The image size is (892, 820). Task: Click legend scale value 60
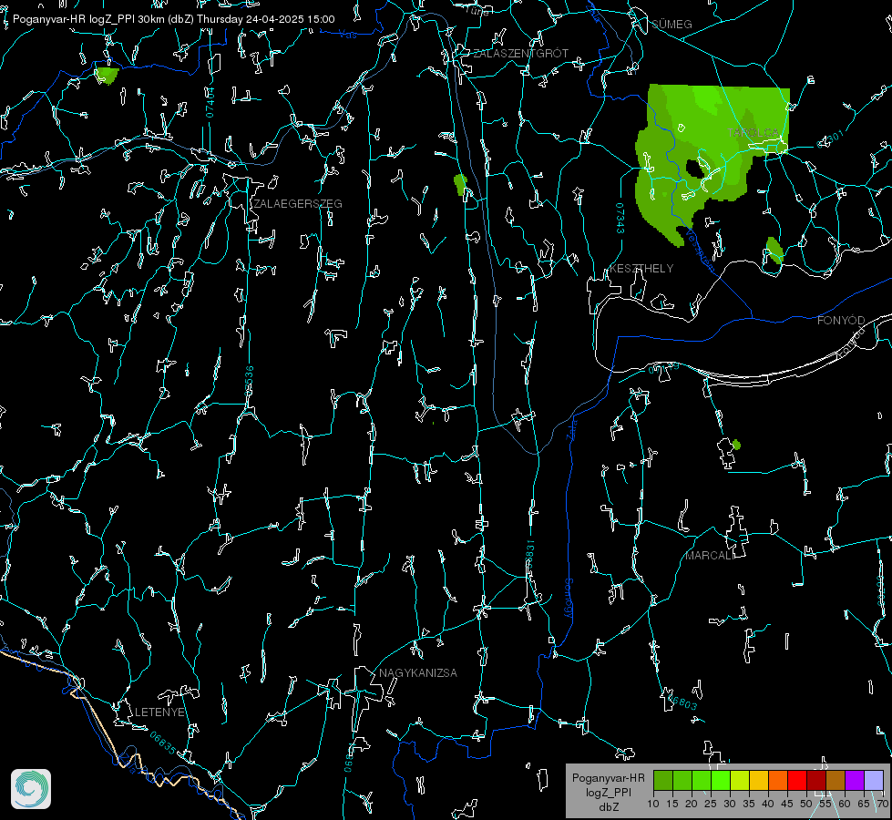pos(845,805)
